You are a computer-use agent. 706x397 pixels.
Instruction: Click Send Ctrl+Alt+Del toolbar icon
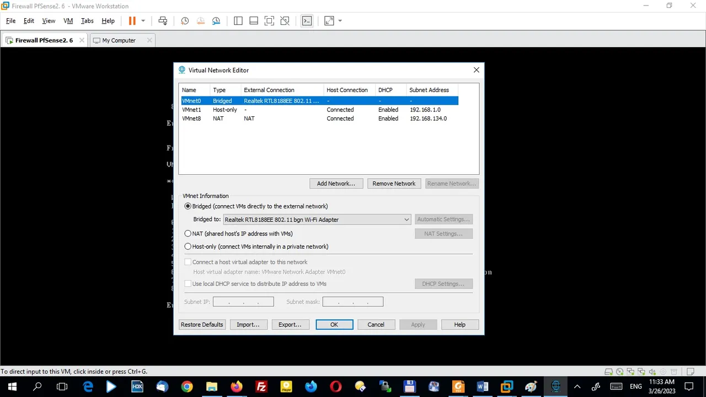(163, 21)
